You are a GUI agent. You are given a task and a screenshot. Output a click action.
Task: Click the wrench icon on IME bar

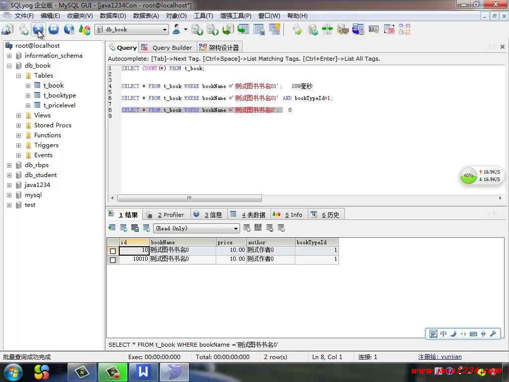(493, 334)
